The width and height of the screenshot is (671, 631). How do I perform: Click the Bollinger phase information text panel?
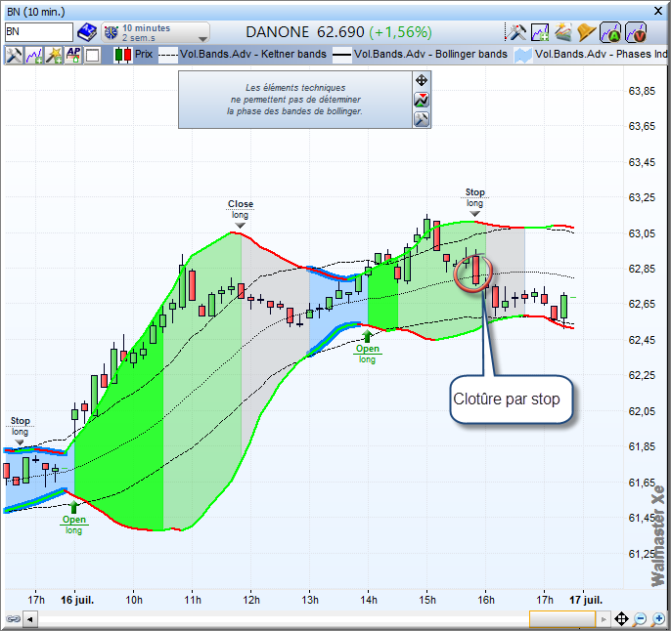pos(295,100)
